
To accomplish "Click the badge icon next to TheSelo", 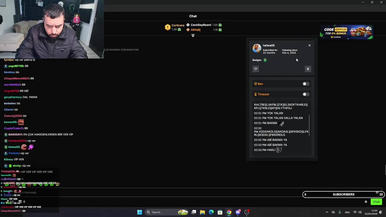I will tap(6, 153).
